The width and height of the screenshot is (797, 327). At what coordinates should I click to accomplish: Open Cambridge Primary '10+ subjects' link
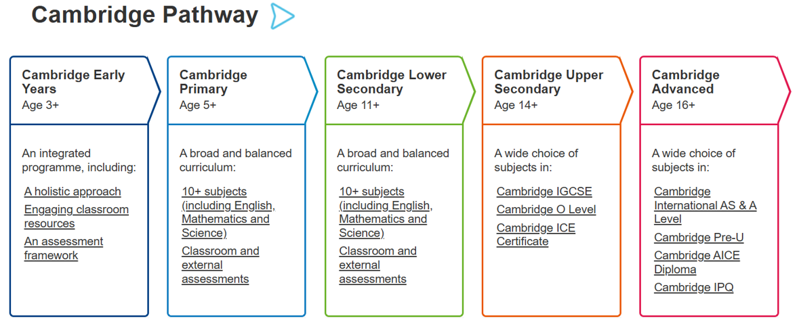click(x=228, y=212)
